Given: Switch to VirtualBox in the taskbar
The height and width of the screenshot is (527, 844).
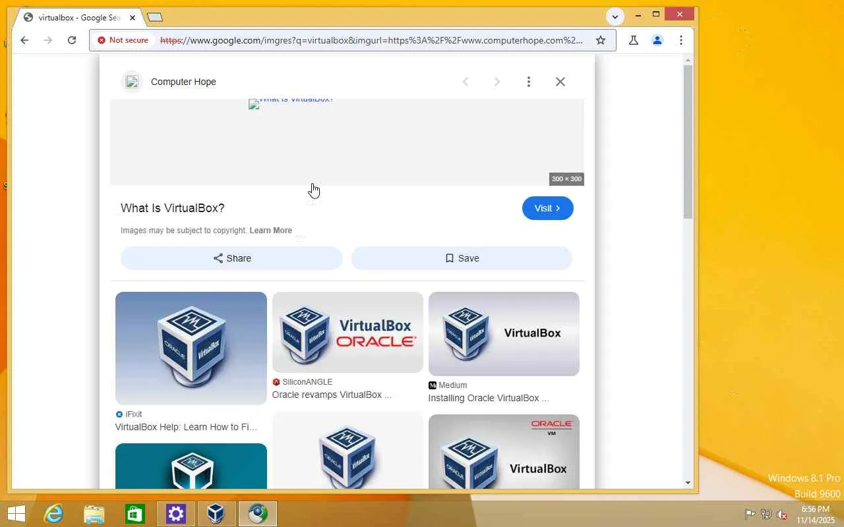Looking at the screenshot, I should click(x=216, y=514).
